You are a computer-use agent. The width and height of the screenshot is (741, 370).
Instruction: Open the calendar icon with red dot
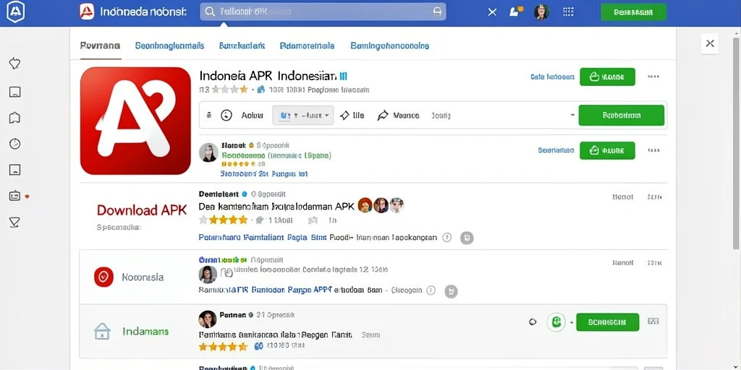14,196
